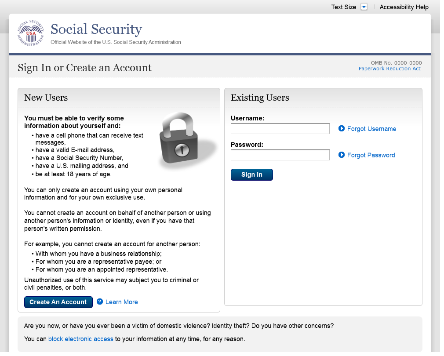Viewport: 444px width, 356px height.
Task: Open the Paperwork Reduction Act link
Action: coord(389,69)
